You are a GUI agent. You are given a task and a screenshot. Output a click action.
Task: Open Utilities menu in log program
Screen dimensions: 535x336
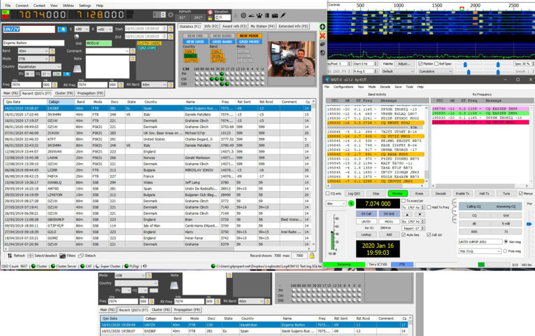69,6
